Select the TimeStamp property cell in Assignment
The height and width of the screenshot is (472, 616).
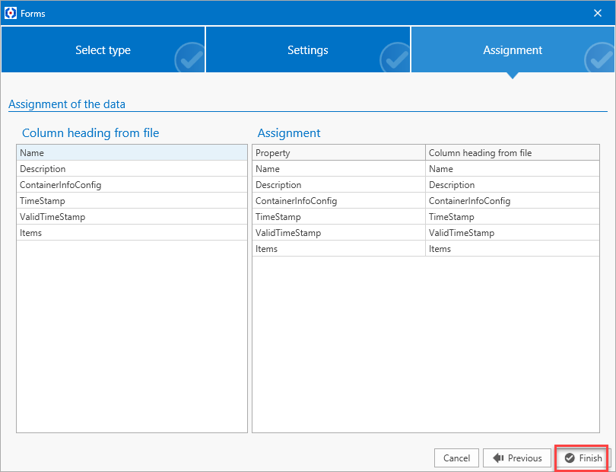coord(338,217)
